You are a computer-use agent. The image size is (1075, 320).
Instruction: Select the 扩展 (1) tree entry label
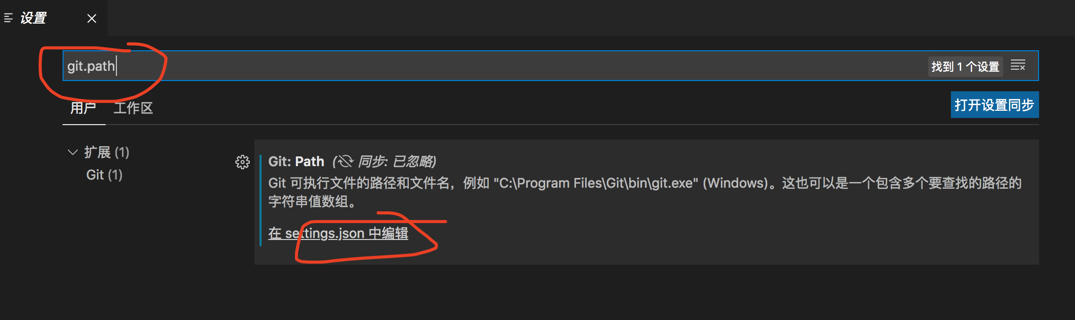(x=107, y=152)
